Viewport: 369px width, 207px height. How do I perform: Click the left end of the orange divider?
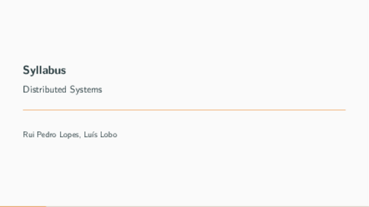pyautogui.click(x=25, y=110)
